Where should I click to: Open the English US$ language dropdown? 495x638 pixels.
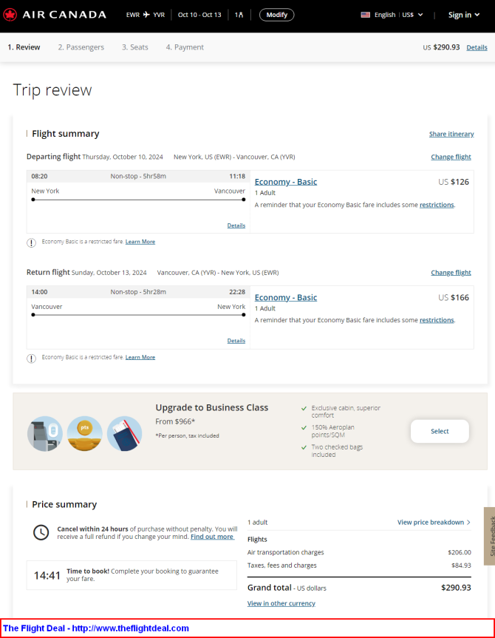coord(392,15)
